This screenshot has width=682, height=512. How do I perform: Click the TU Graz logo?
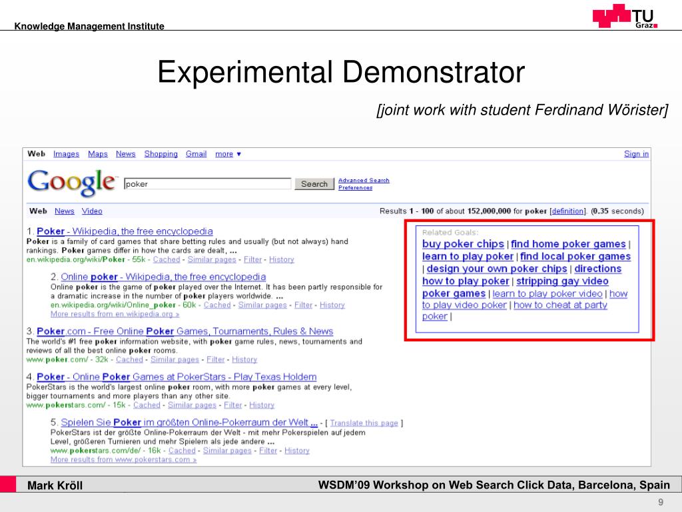tap(625, 17)
